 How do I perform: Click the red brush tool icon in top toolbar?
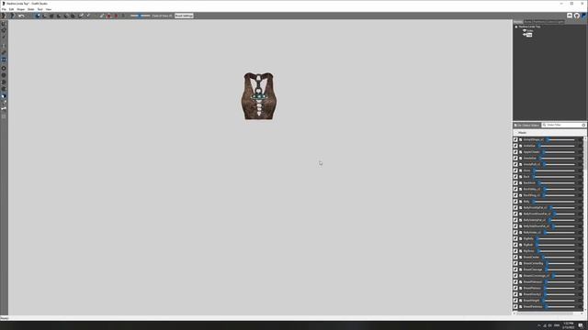[x=109, y=16]
